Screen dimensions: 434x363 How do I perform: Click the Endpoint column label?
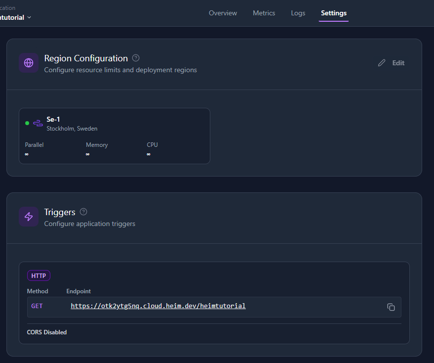pos(79,291)
